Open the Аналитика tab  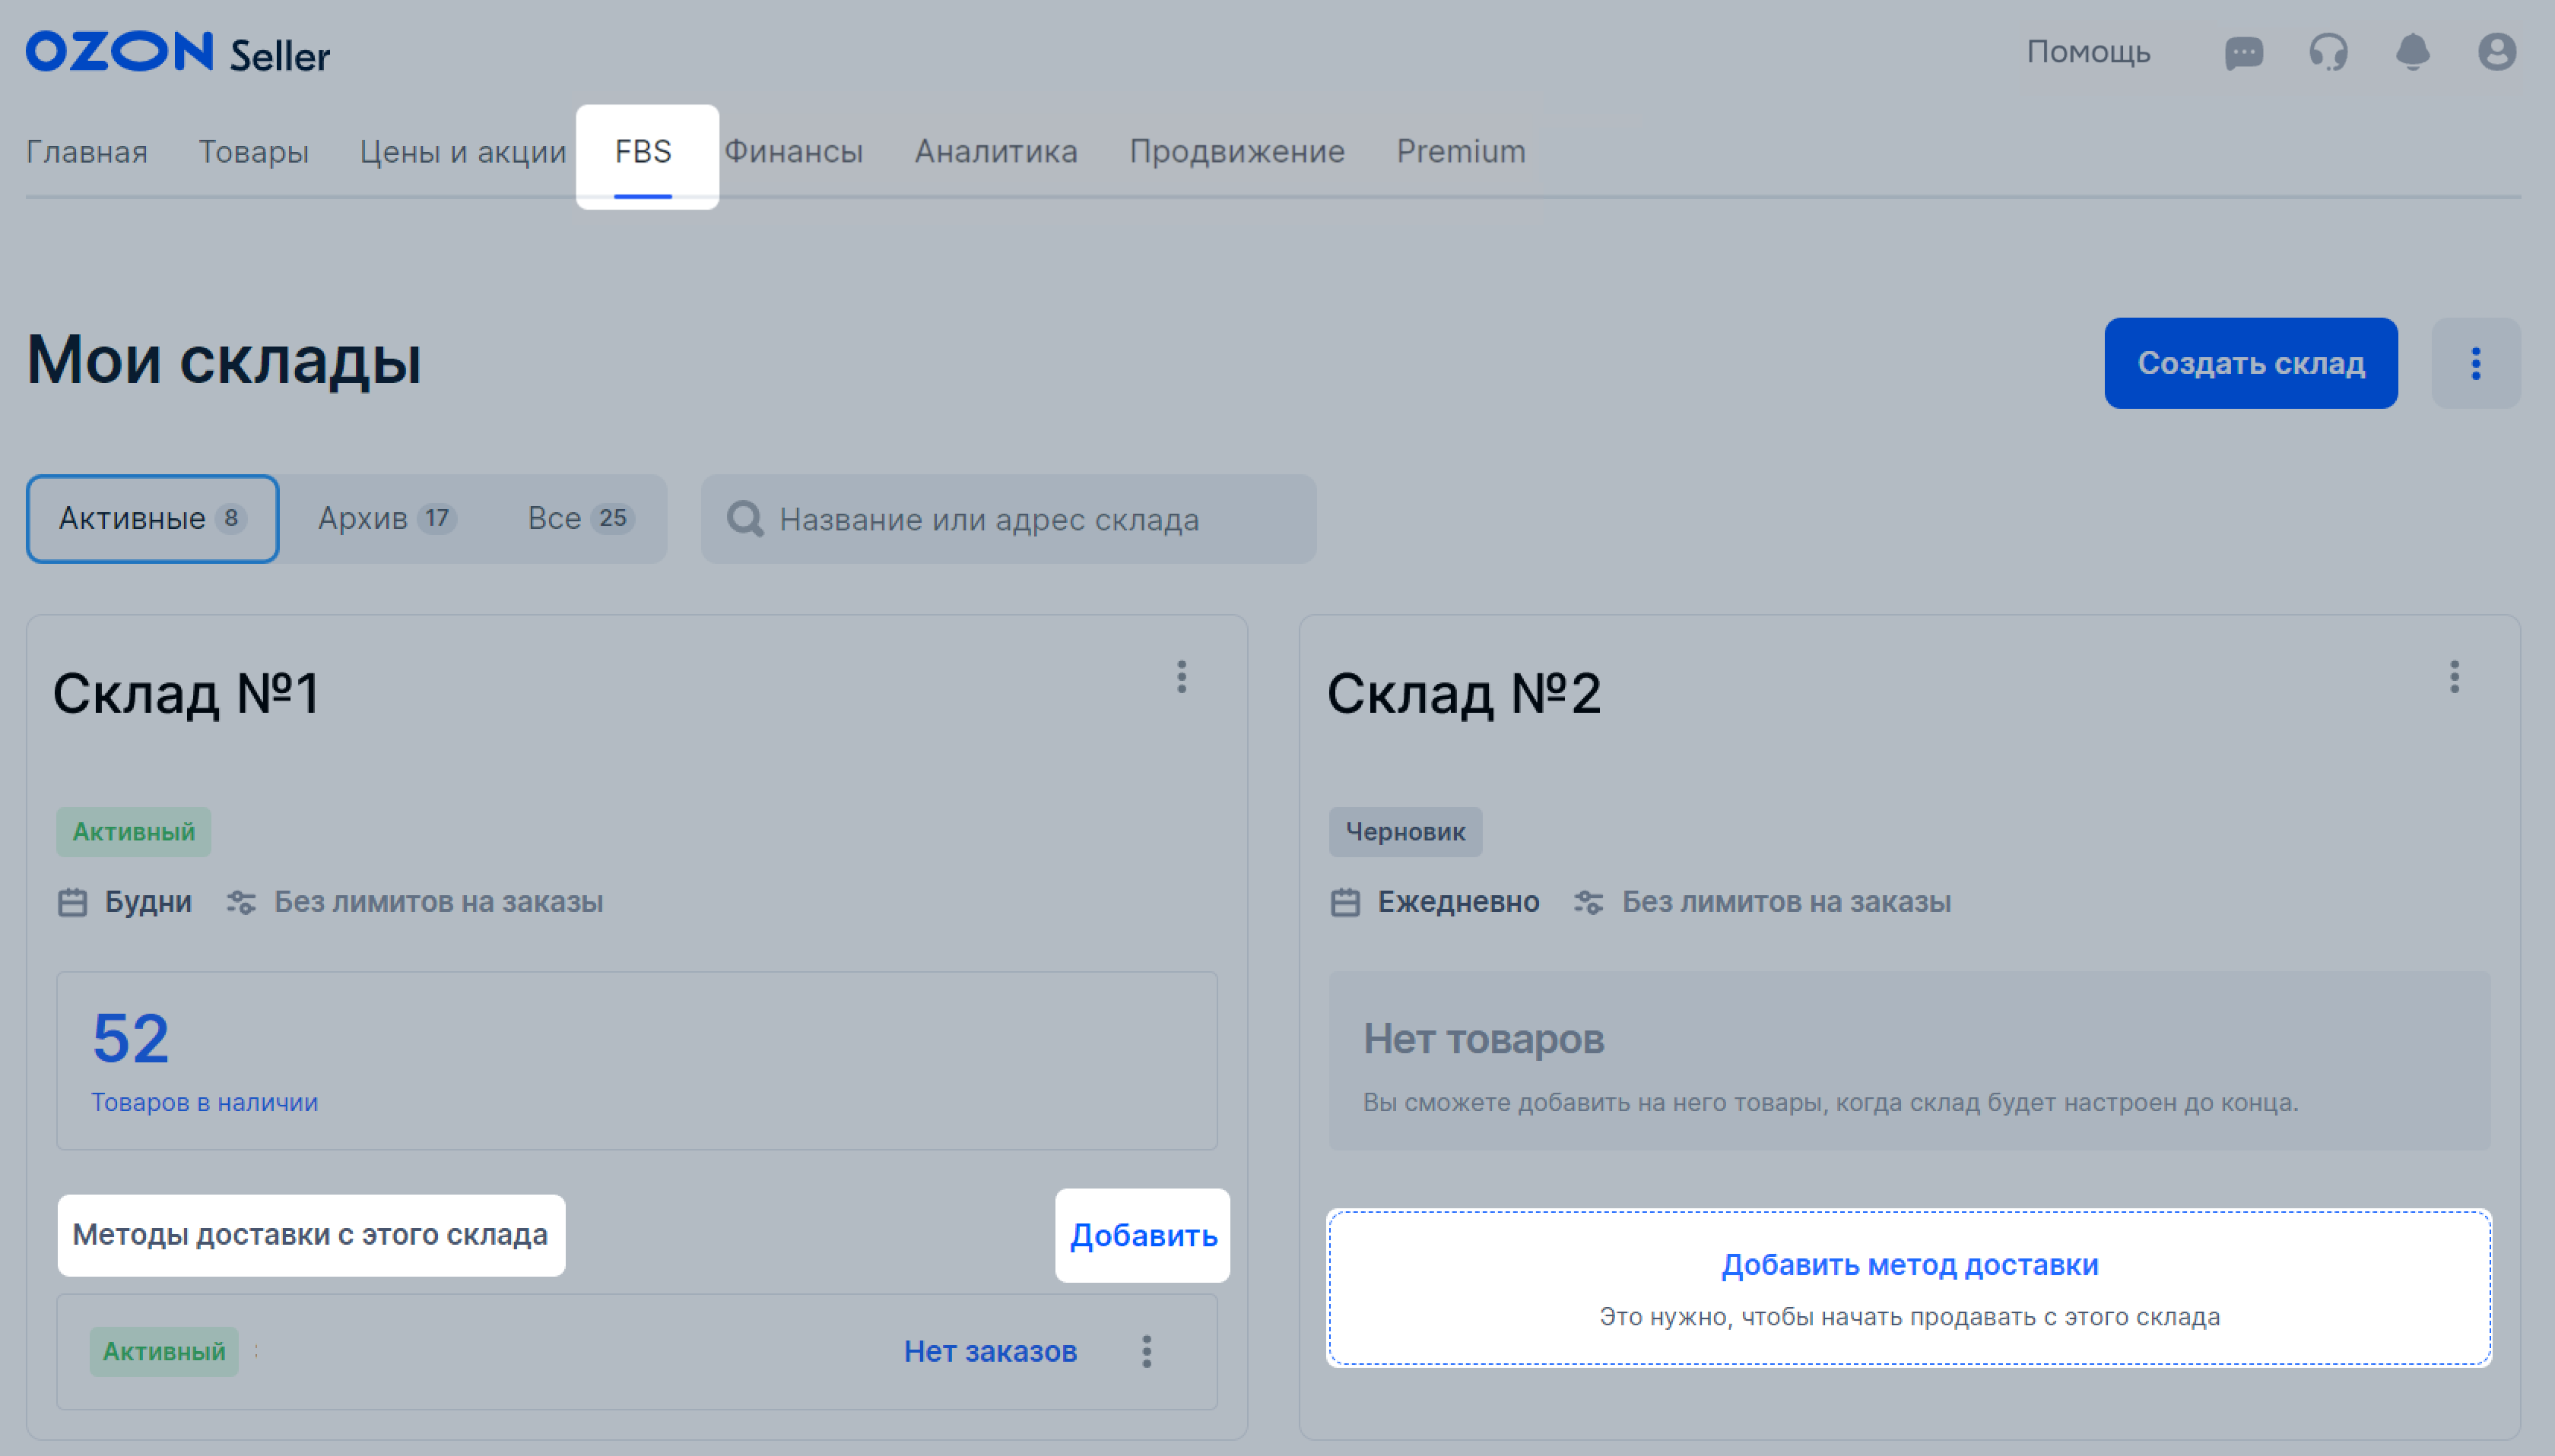pyautogui.click(x=996, y=152)
